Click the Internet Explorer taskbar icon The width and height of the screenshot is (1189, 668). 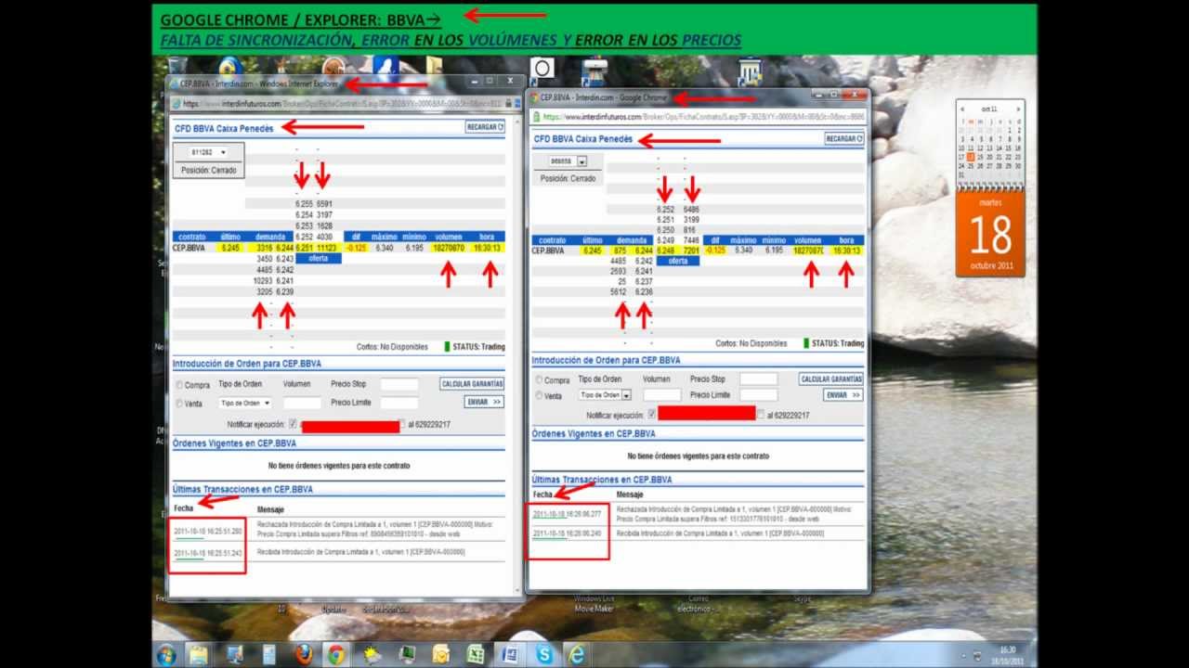pos(577,654)
